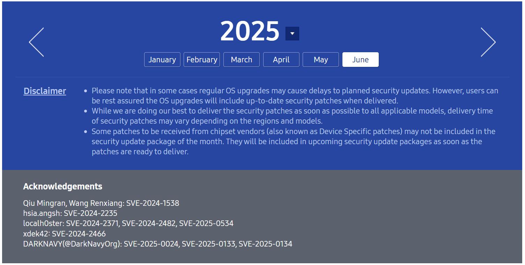Click the Qiu Mingran, Wang Renxiang acknowledgement line
The height and width of the screenshot is (265, 525).
coord(101,203)
